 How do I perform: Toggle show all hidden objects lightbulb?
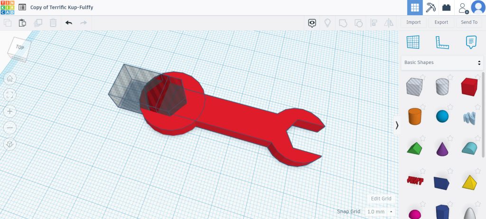pyautogui.click(x=327, y=23)
